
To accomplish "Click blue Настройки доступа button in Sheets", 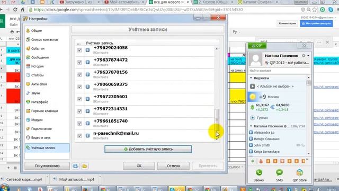I will pyautogui.click(x=316, y=23).
